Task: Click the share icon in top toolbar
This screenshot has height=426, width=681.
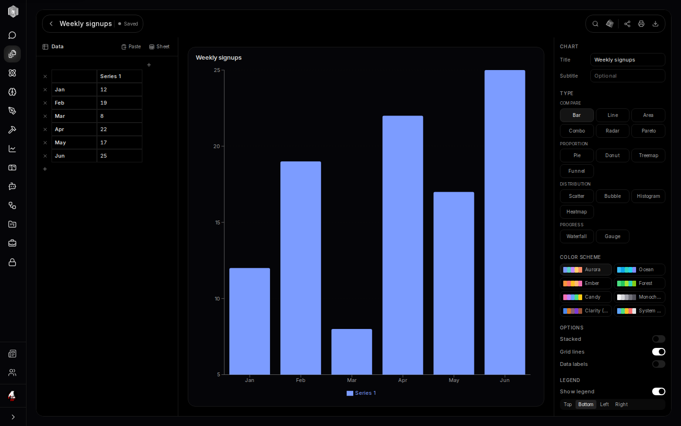Action: pos(627,24)
